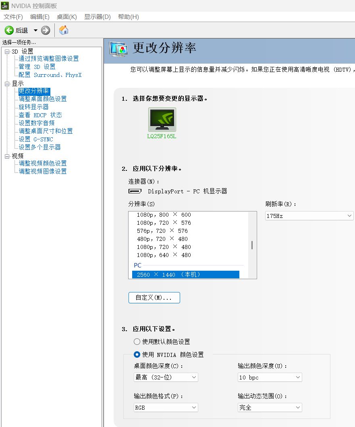Select resolution 1080p, 640 × 480
355x427 pixels.
[x=164, y=255]
